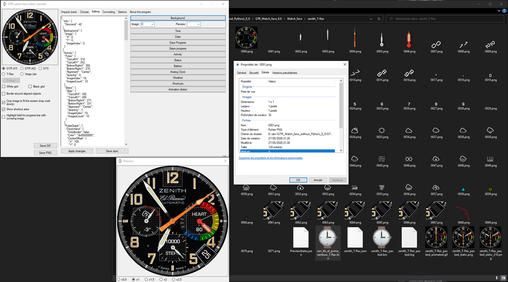Select the 0068.png red arc file

(x=463, y=211)
